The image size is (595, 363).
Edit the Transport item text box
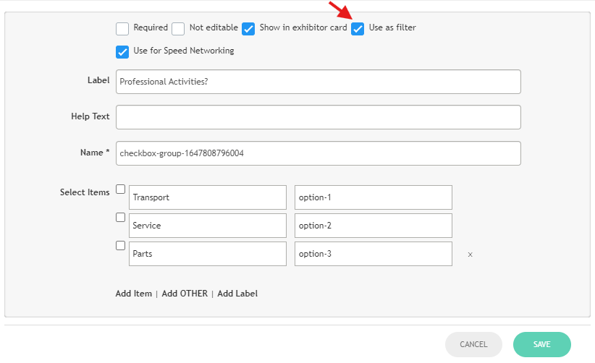pos(207,197)
